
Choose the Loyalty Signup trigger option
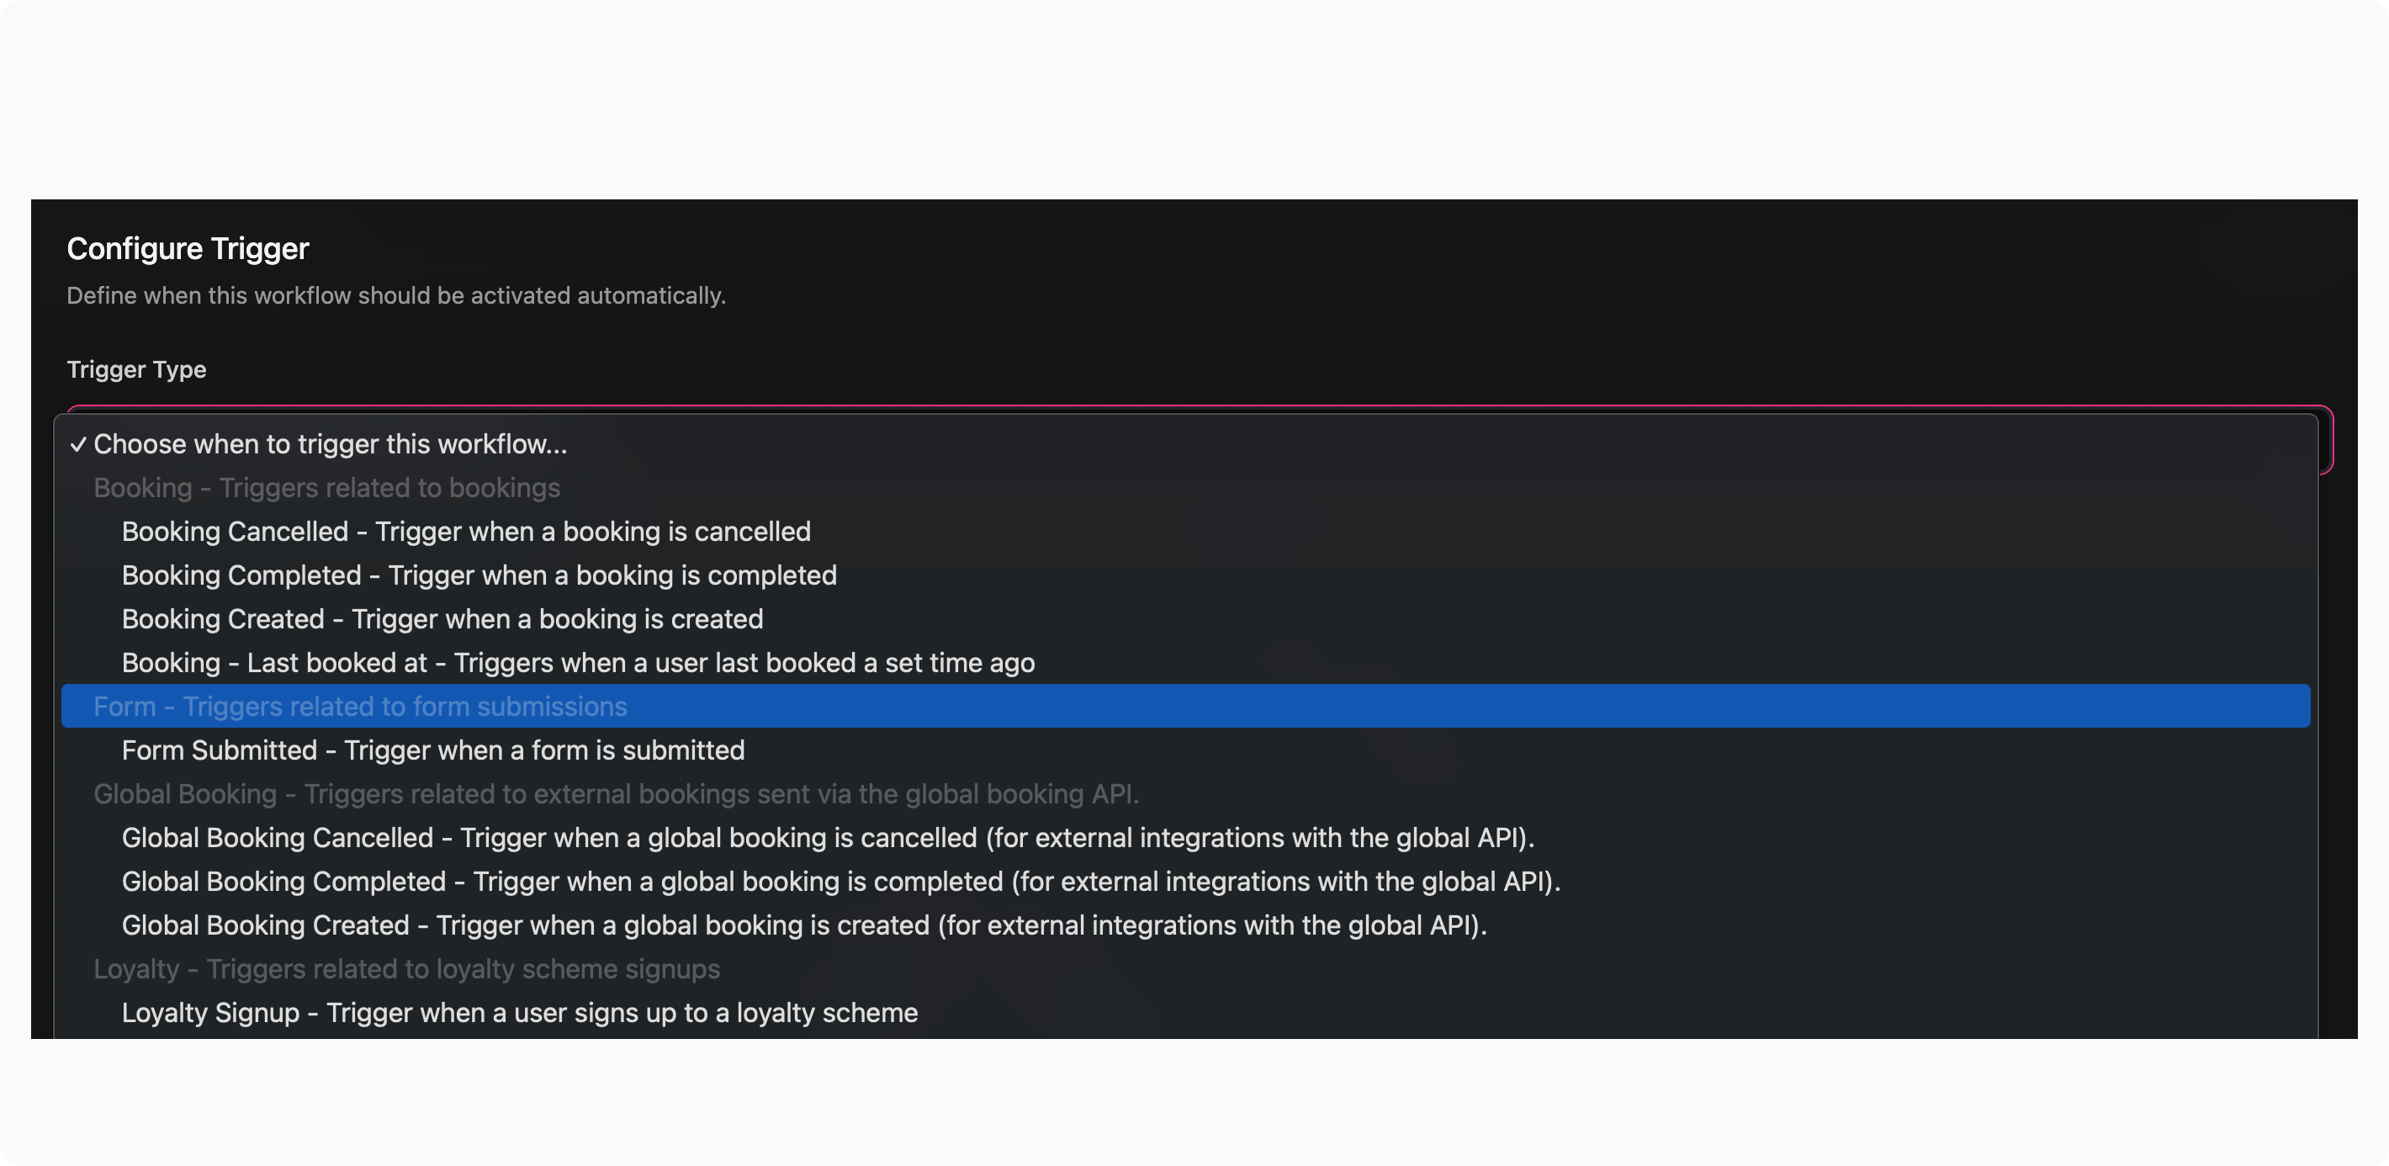coord(519,1012)
